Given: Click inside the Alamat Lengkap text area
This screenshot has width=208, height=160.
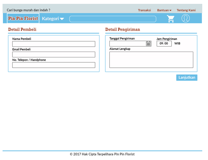Looking at the screenshot, I should (151, 60).
